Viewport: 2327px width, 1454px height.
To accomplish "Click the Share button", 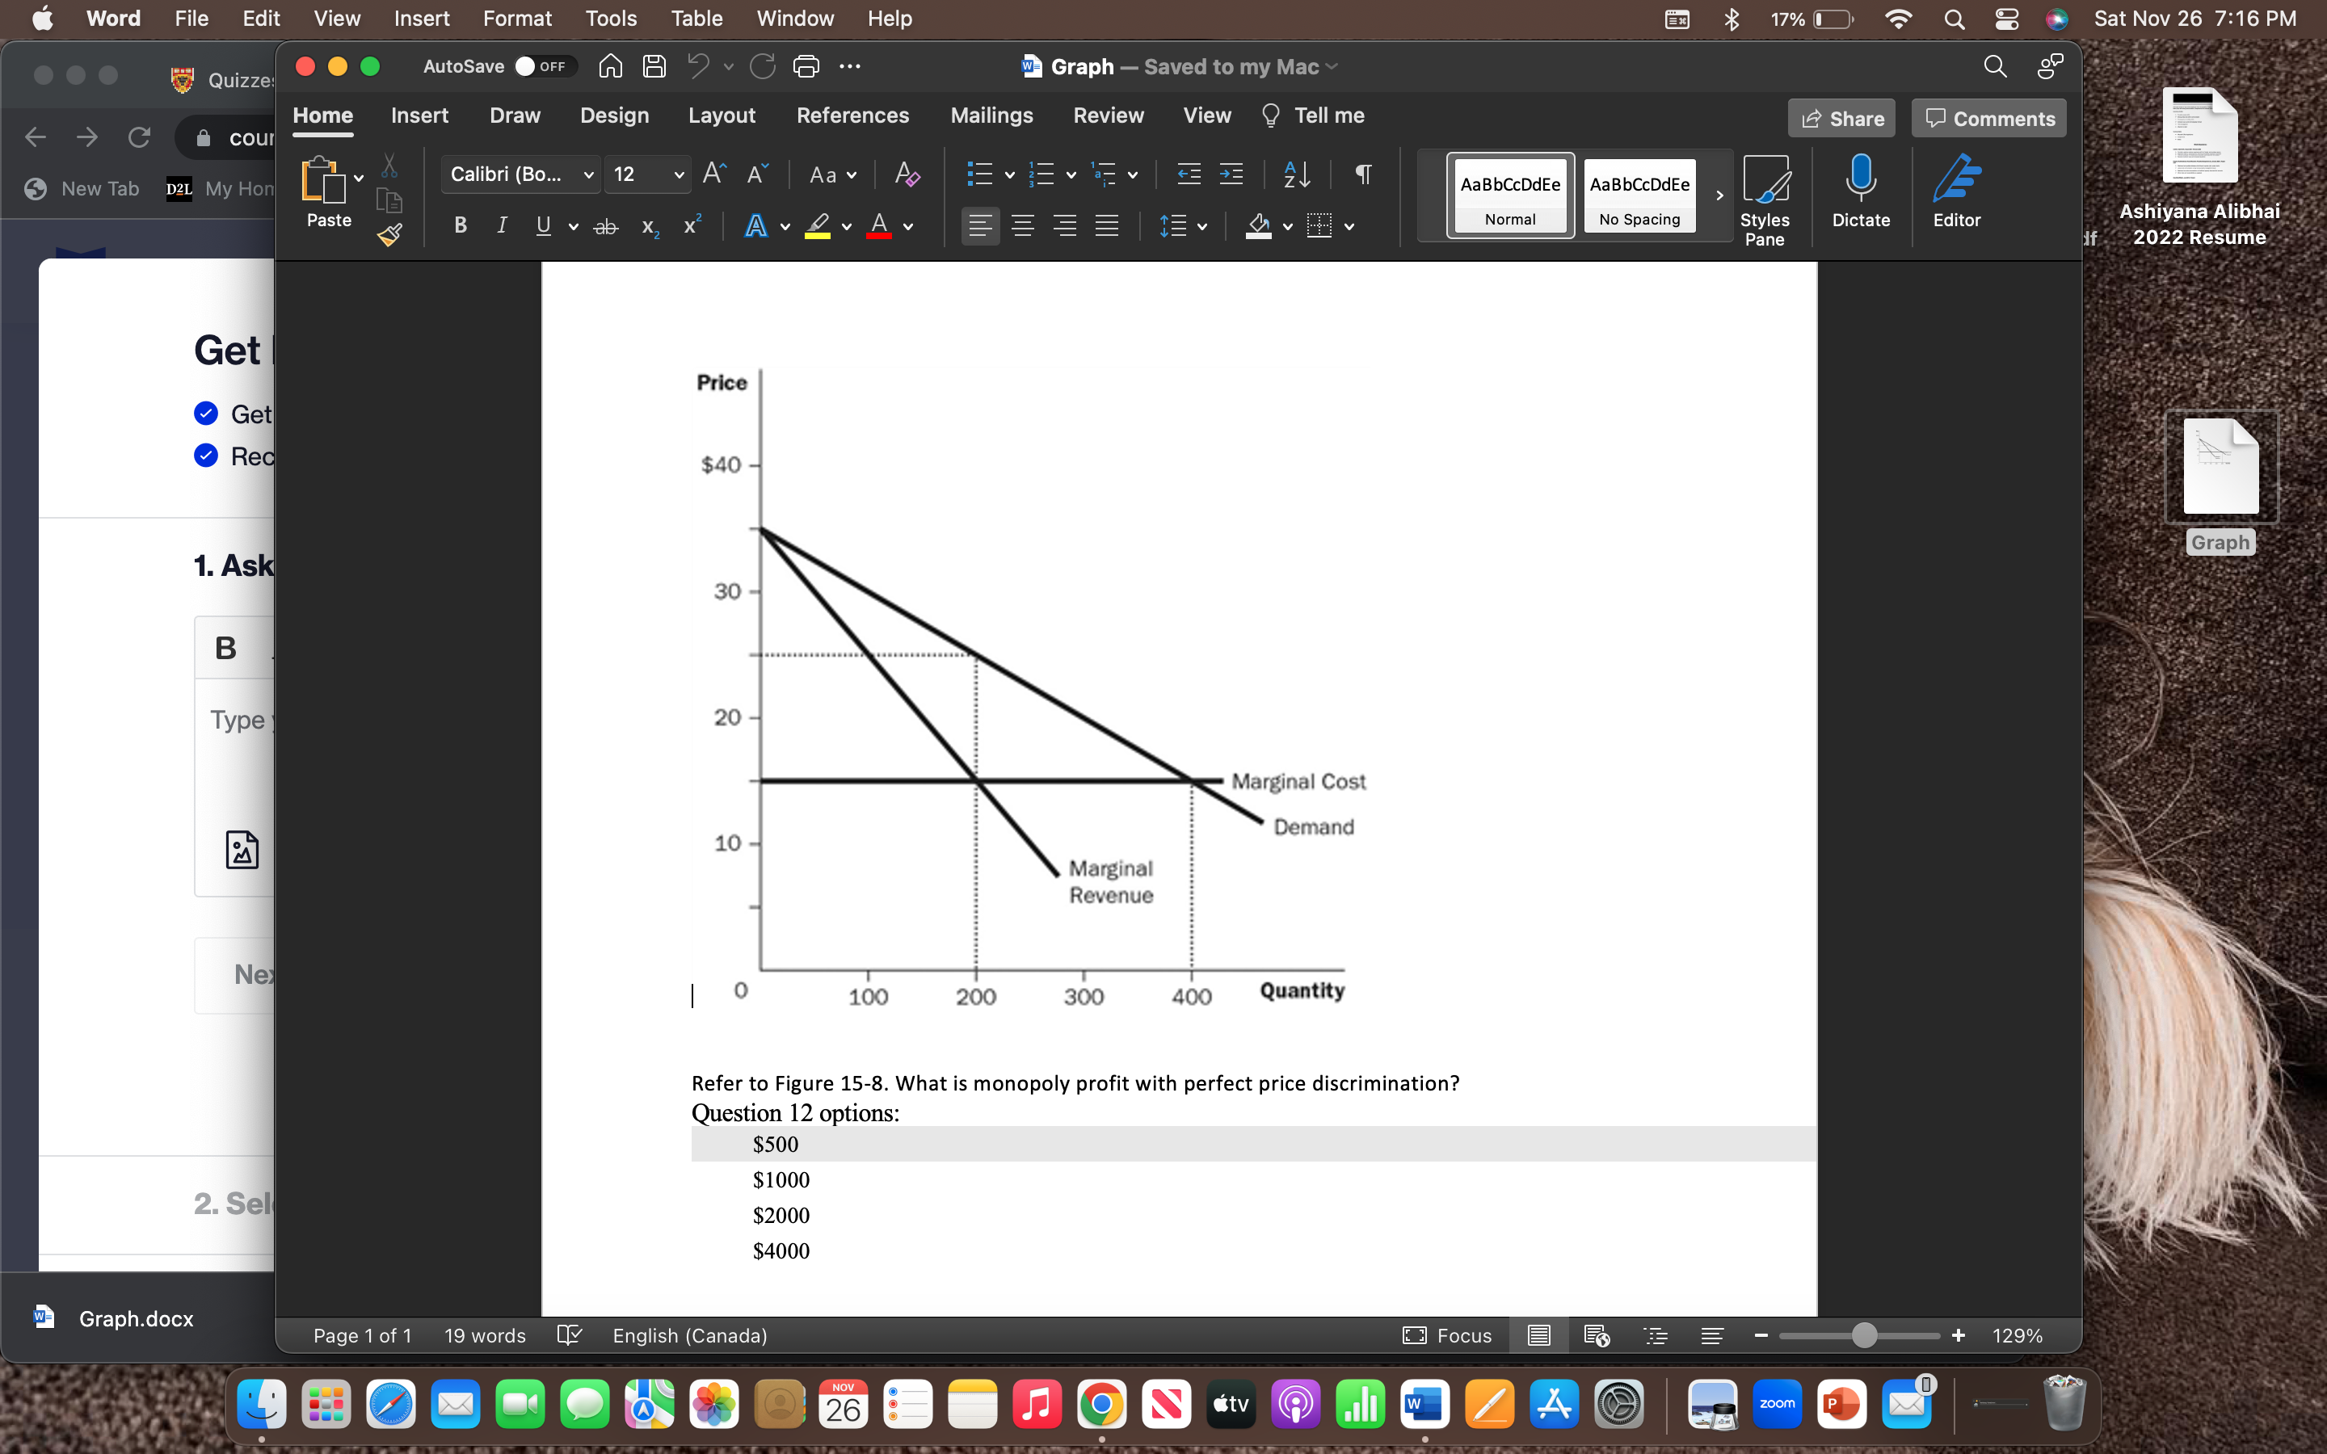I will [1842, 117].
